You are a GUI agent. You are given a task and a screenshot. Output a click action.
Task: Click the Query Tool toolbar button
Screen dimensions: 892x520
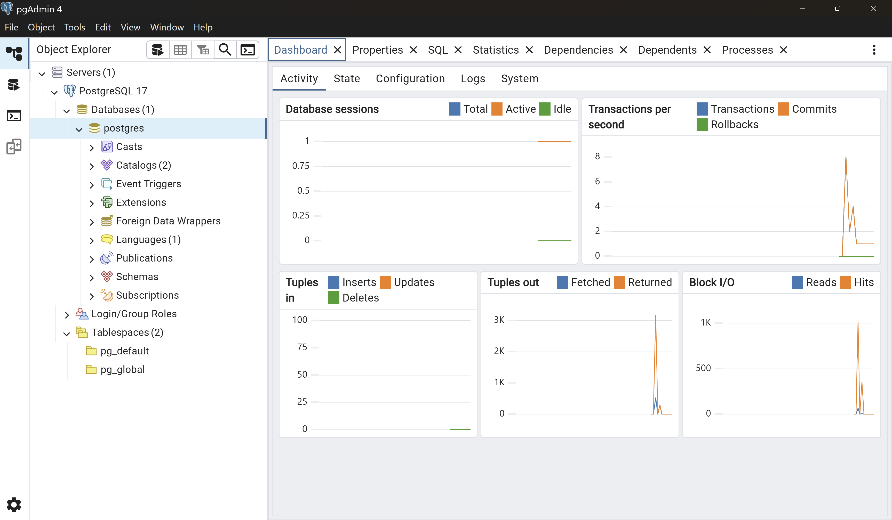tap(158, 50)
